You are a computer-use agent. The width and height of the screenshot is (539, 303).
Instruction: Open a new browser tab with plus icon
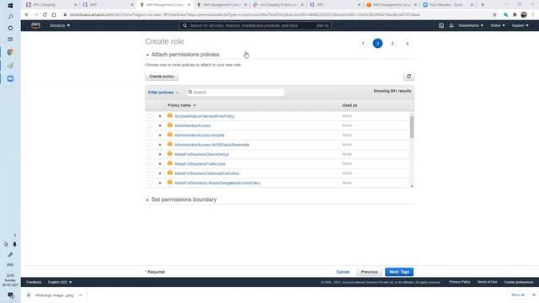[x=483, y=5]
